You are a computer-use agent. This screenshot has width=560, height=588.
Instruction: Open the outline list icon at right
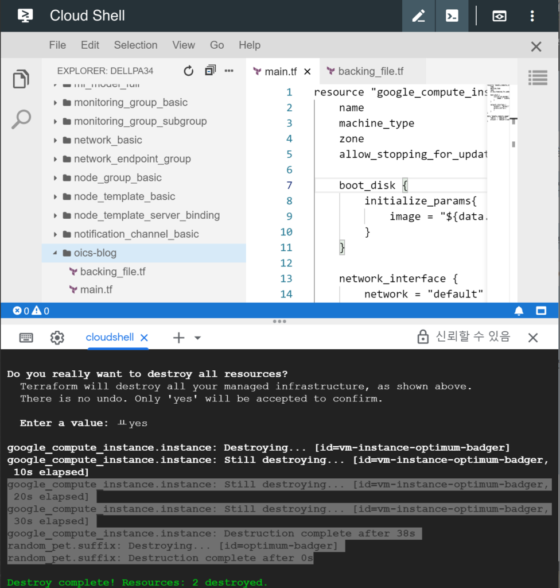click(x=538, y=78)
